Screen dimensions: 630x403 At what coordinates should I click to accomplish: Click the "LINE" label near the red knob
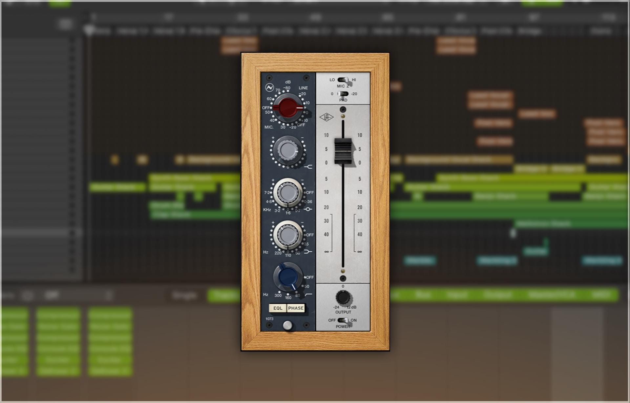pyautogui.click(x=303, y=88)
